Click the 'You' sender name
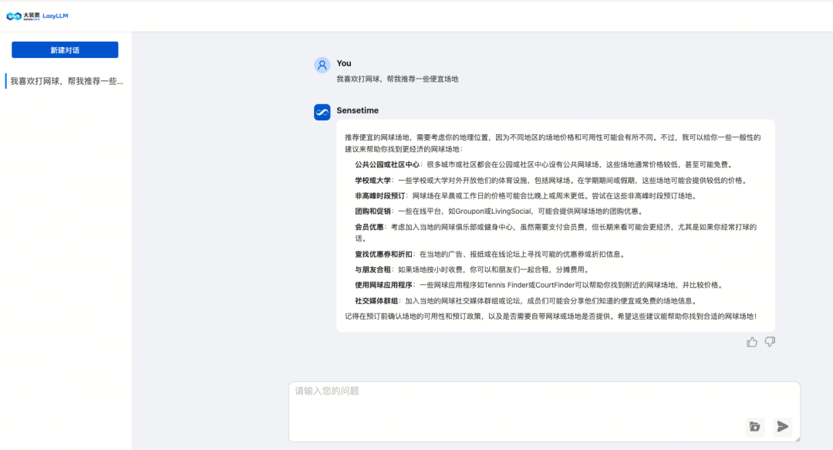Image resolution: width=833 pixels, height=450 pixels. tap(344, 63)
